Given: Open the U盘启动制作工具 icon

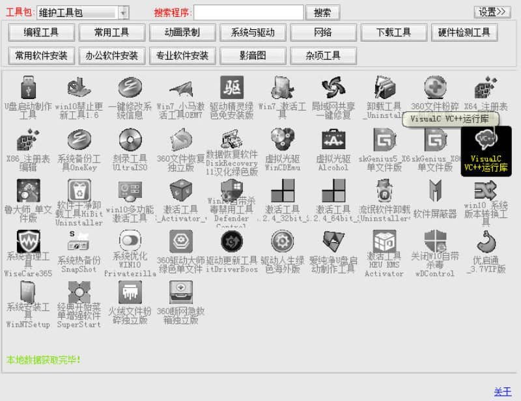Looking at the screenshot, I should coord(28,96).
